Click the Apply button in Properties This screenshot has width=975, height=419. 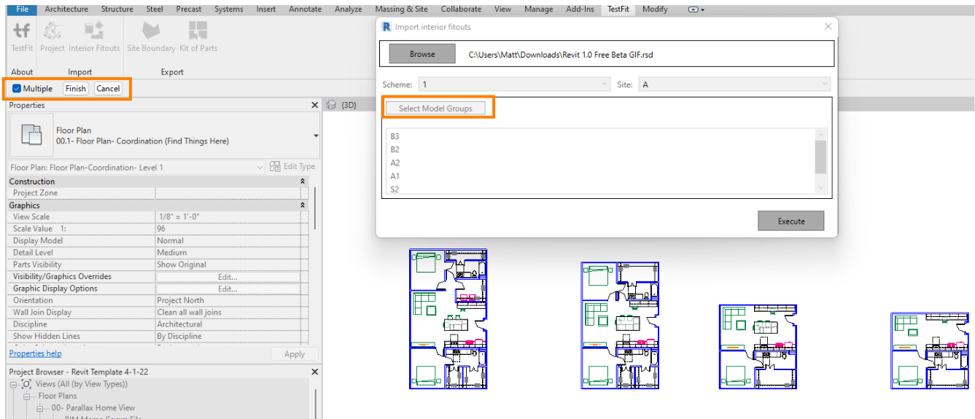click(x=295, y=354)
